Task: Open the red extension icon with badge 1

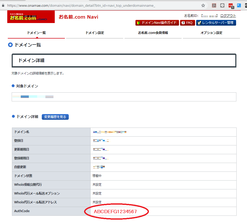Action: coord(231,6)
